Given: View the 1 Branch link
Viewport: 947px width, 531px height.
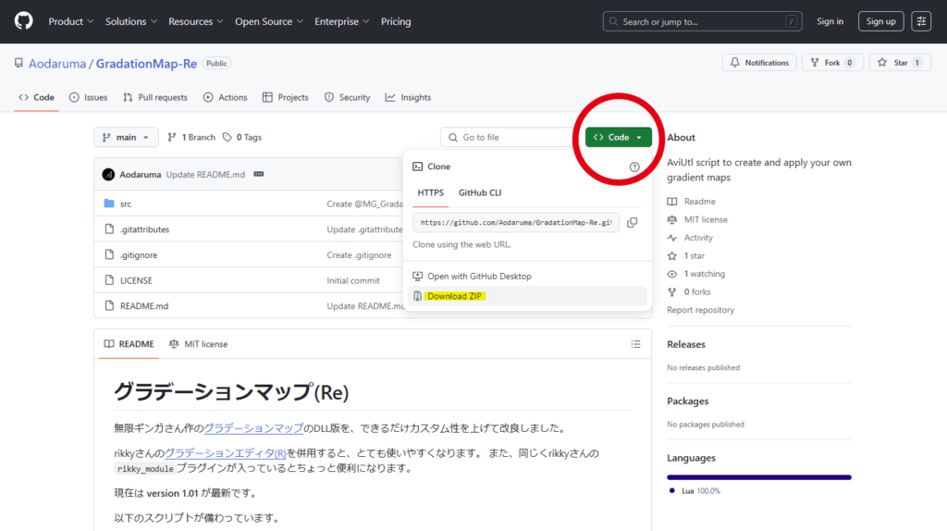Looking at the screenshot, I should click(x=191, y=137).
